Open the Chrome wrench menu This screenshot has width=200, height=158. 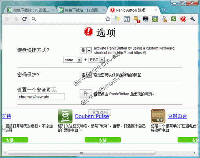(x=192, y=19)
